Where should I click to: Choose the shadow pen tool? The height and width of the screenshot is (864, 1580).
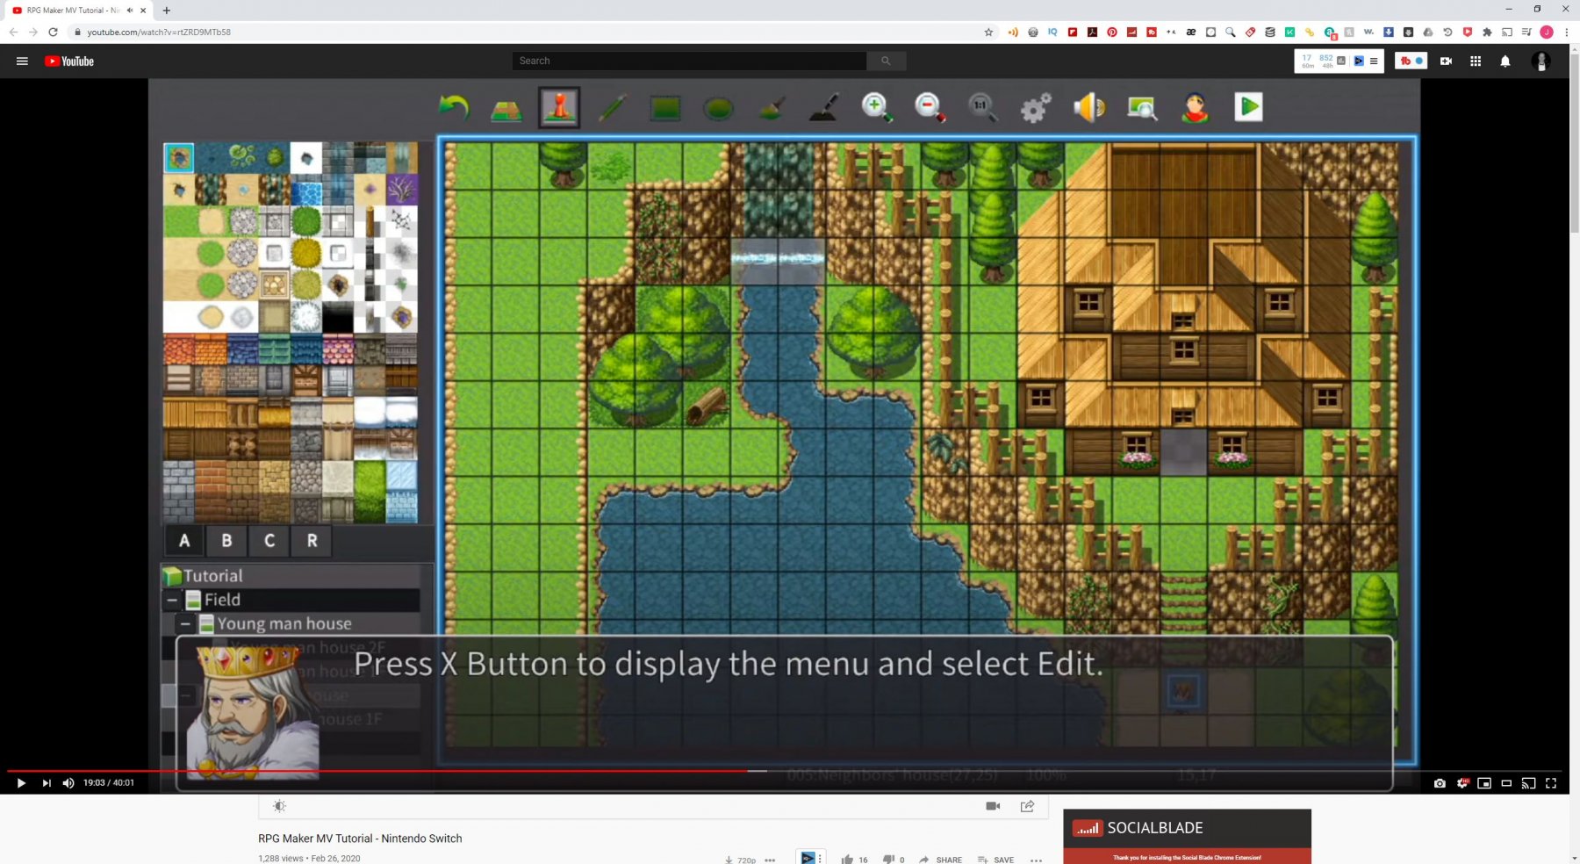(x=824, y=108)
